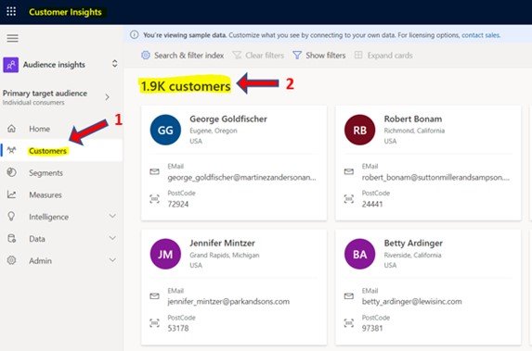The image size is (532, 351).
Task: Open the Audience insights switcher arrows
Action: point(115,64)
